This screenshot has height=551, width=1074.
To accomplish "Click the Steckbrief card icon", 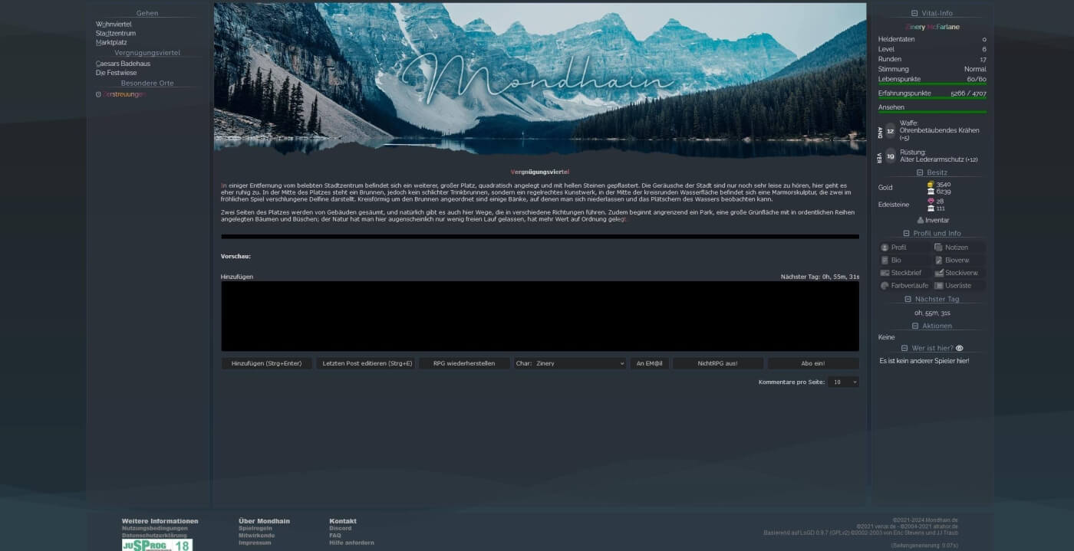I will (x=885, y=273).
